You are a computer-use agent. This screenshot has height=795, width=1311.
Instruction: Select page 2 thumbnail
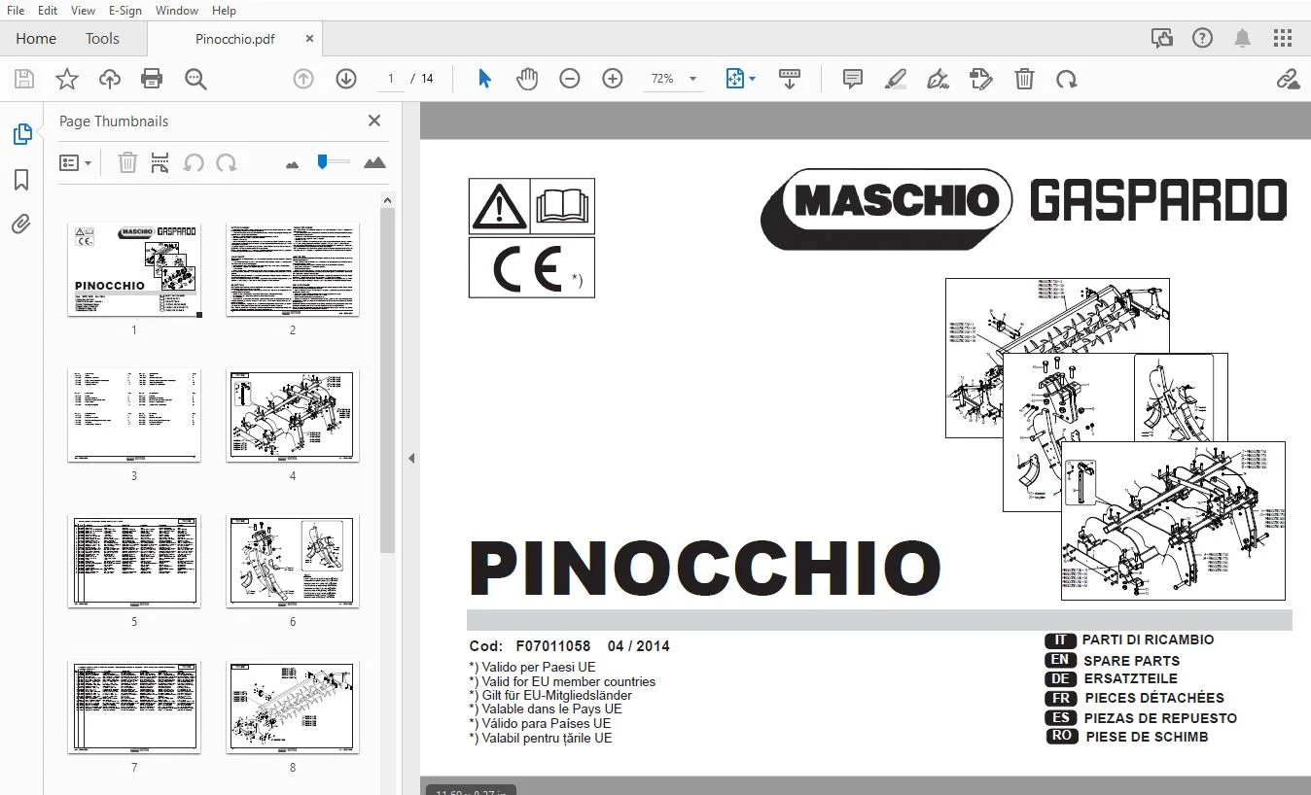coord(293,269)
